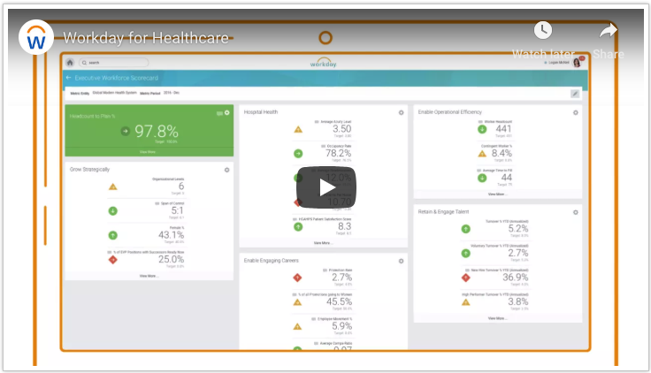The image size is (651, 373).
Task: Open the Workday for Healthcare video title
Action: [x=146, y=38]
